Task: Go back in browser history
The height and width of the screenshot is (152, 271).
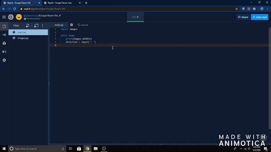Action: tap(4, 9)
